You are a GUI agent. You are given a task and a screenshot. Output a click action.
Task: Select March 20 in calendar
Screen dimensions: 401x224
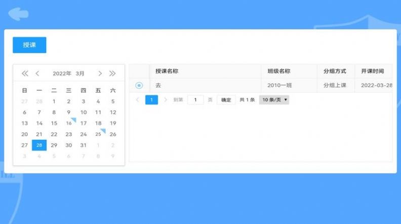pos(24,134)
